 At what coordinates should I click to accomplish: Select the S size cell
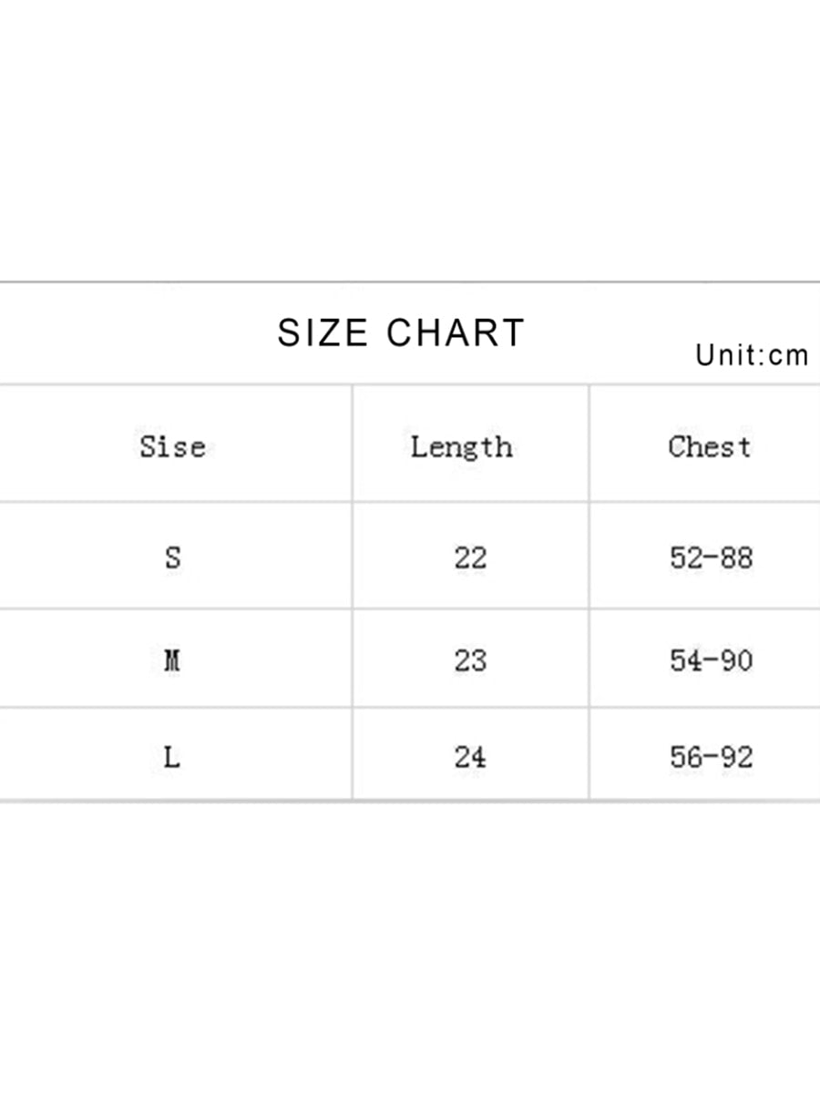(x=172, y=557)
